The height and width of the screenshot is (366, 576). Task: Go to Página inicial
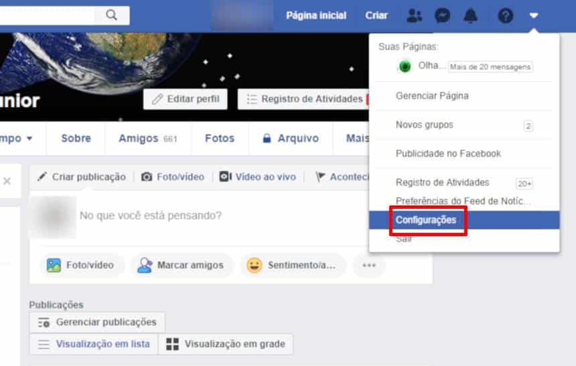[316, 15]
